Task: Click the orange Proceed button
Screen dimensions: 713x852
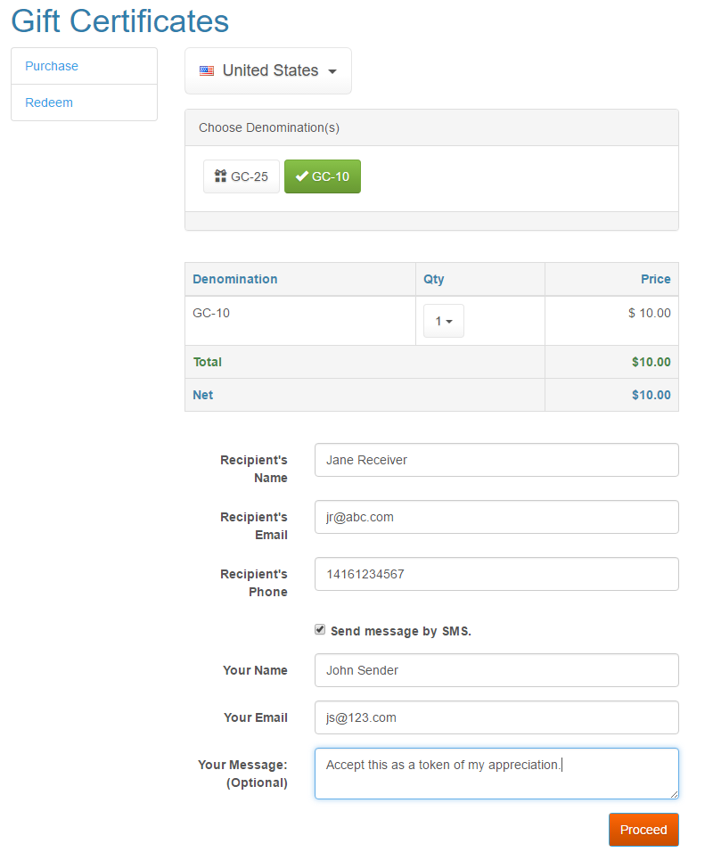Action: 643,830
